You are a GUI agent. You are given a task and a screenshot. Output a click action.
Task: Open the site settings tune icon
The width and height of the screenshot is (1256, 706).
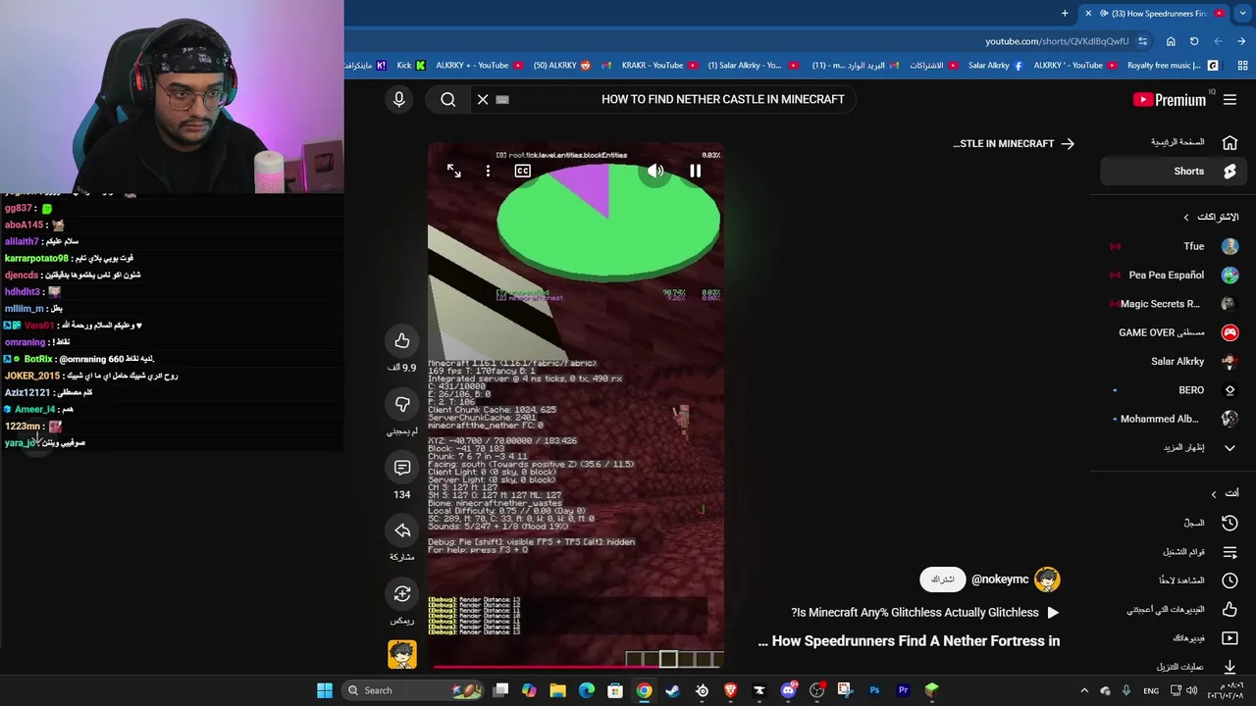coord(1142,41)
